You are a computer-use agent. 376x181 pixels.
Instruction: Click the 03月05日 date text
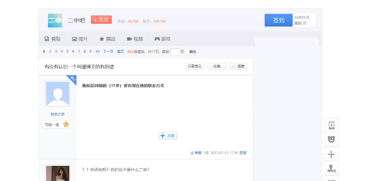302,18
